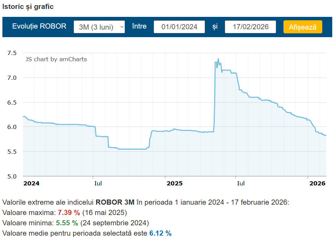
Task: Click the Iul label between 2025 and 2026
Action: [241, 183]
